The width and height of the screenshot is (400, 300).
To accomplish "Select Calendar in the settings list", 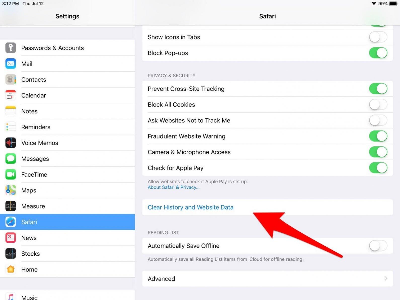I will pyautogui.click(x=34, y=95).
